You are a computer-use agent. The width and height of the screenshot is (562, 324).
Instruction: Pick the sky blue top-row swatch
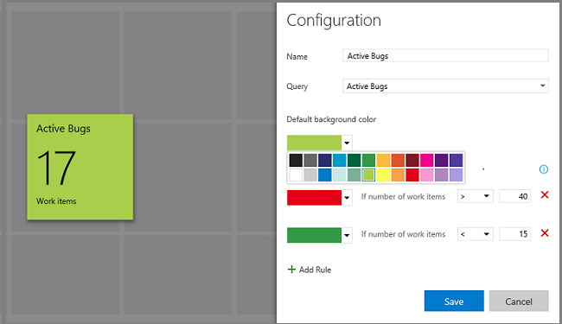click(x=340, y=161)
